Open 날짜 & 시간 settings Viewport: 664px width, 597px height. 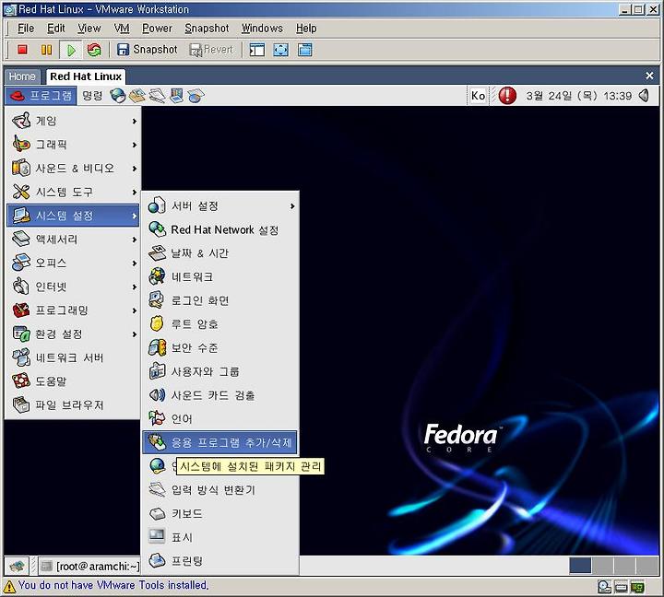[x=220, y=253]
